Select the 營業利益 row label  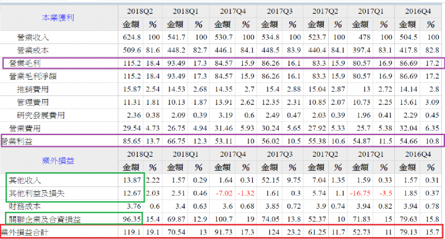pos(17,141)
